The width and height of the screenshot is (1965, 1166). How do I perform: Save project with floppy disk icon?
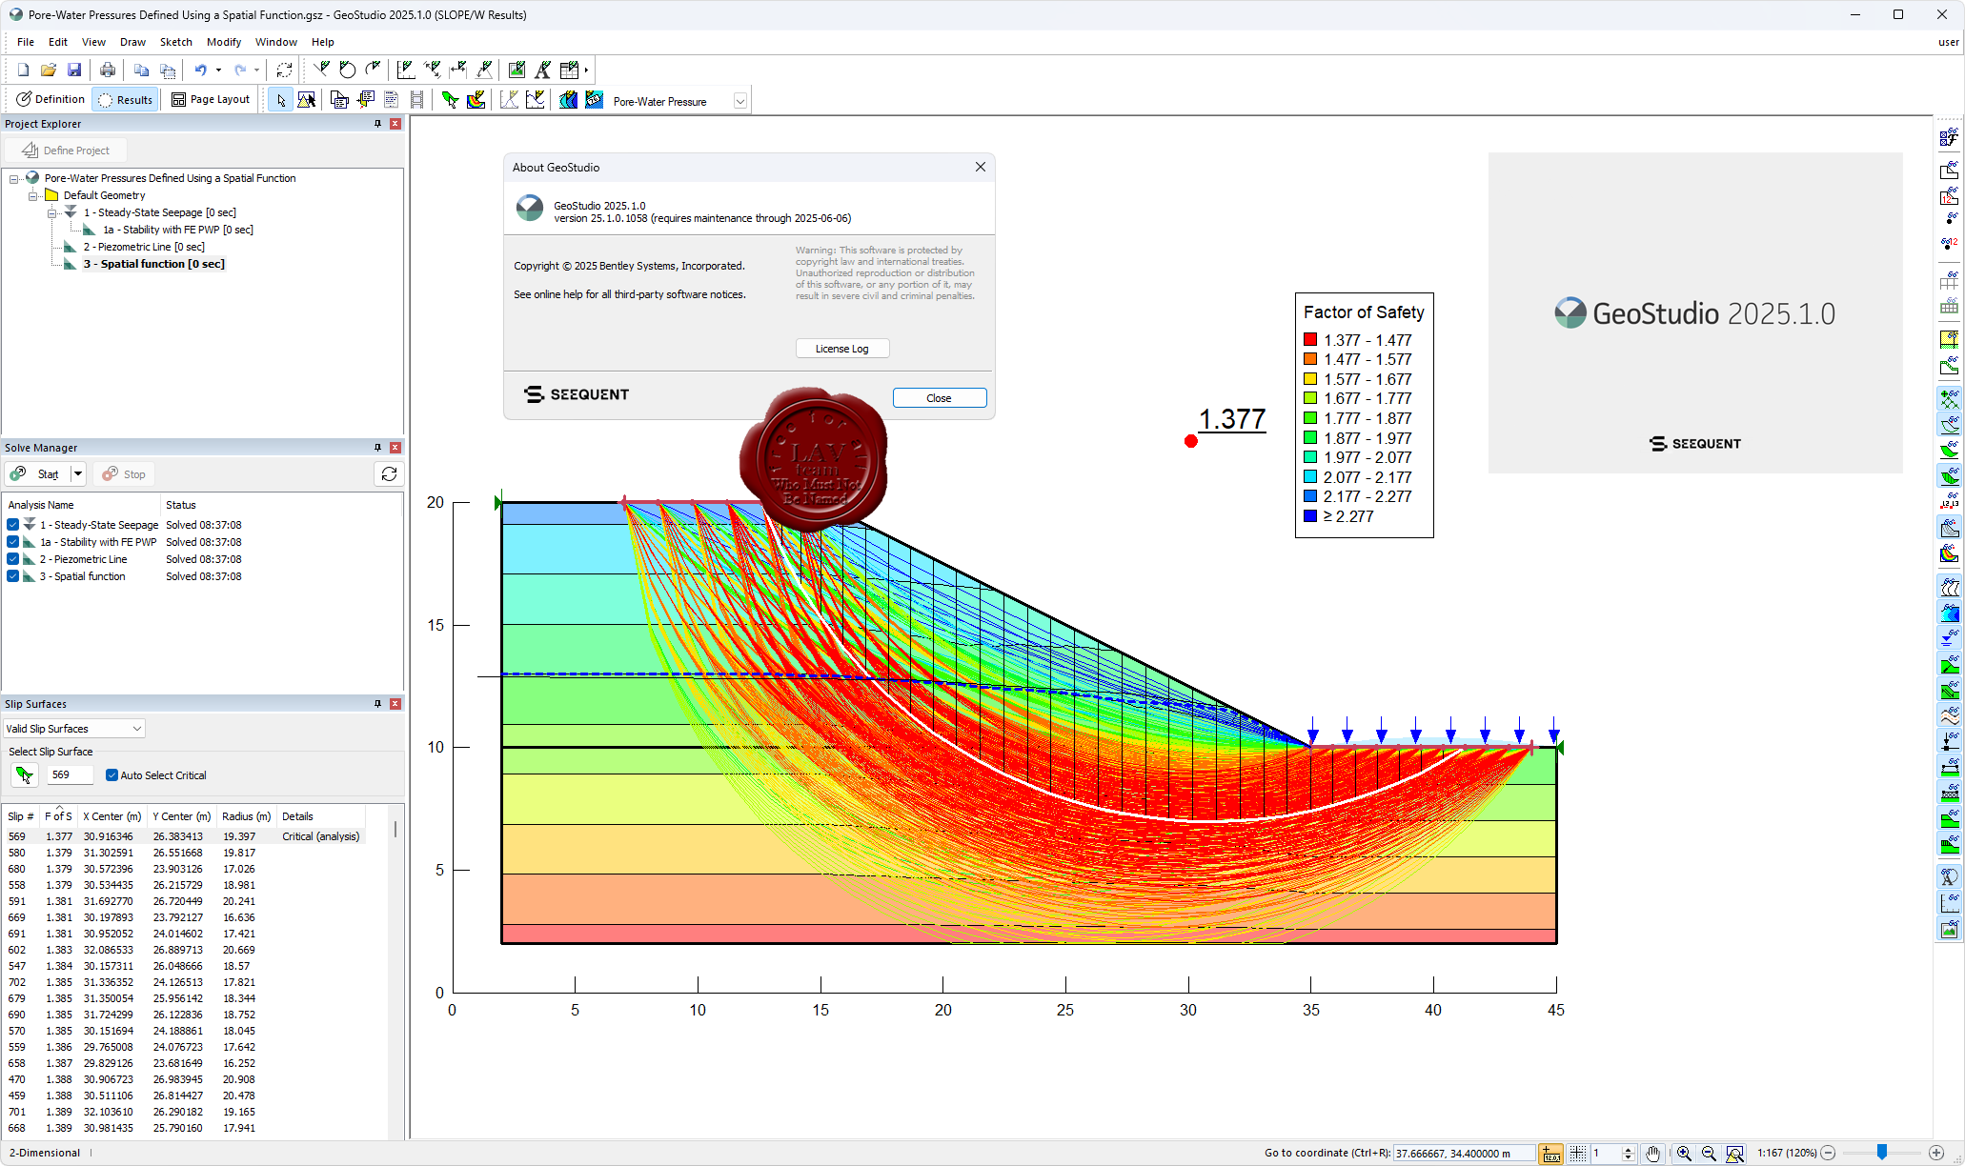(x=74, y=70)
